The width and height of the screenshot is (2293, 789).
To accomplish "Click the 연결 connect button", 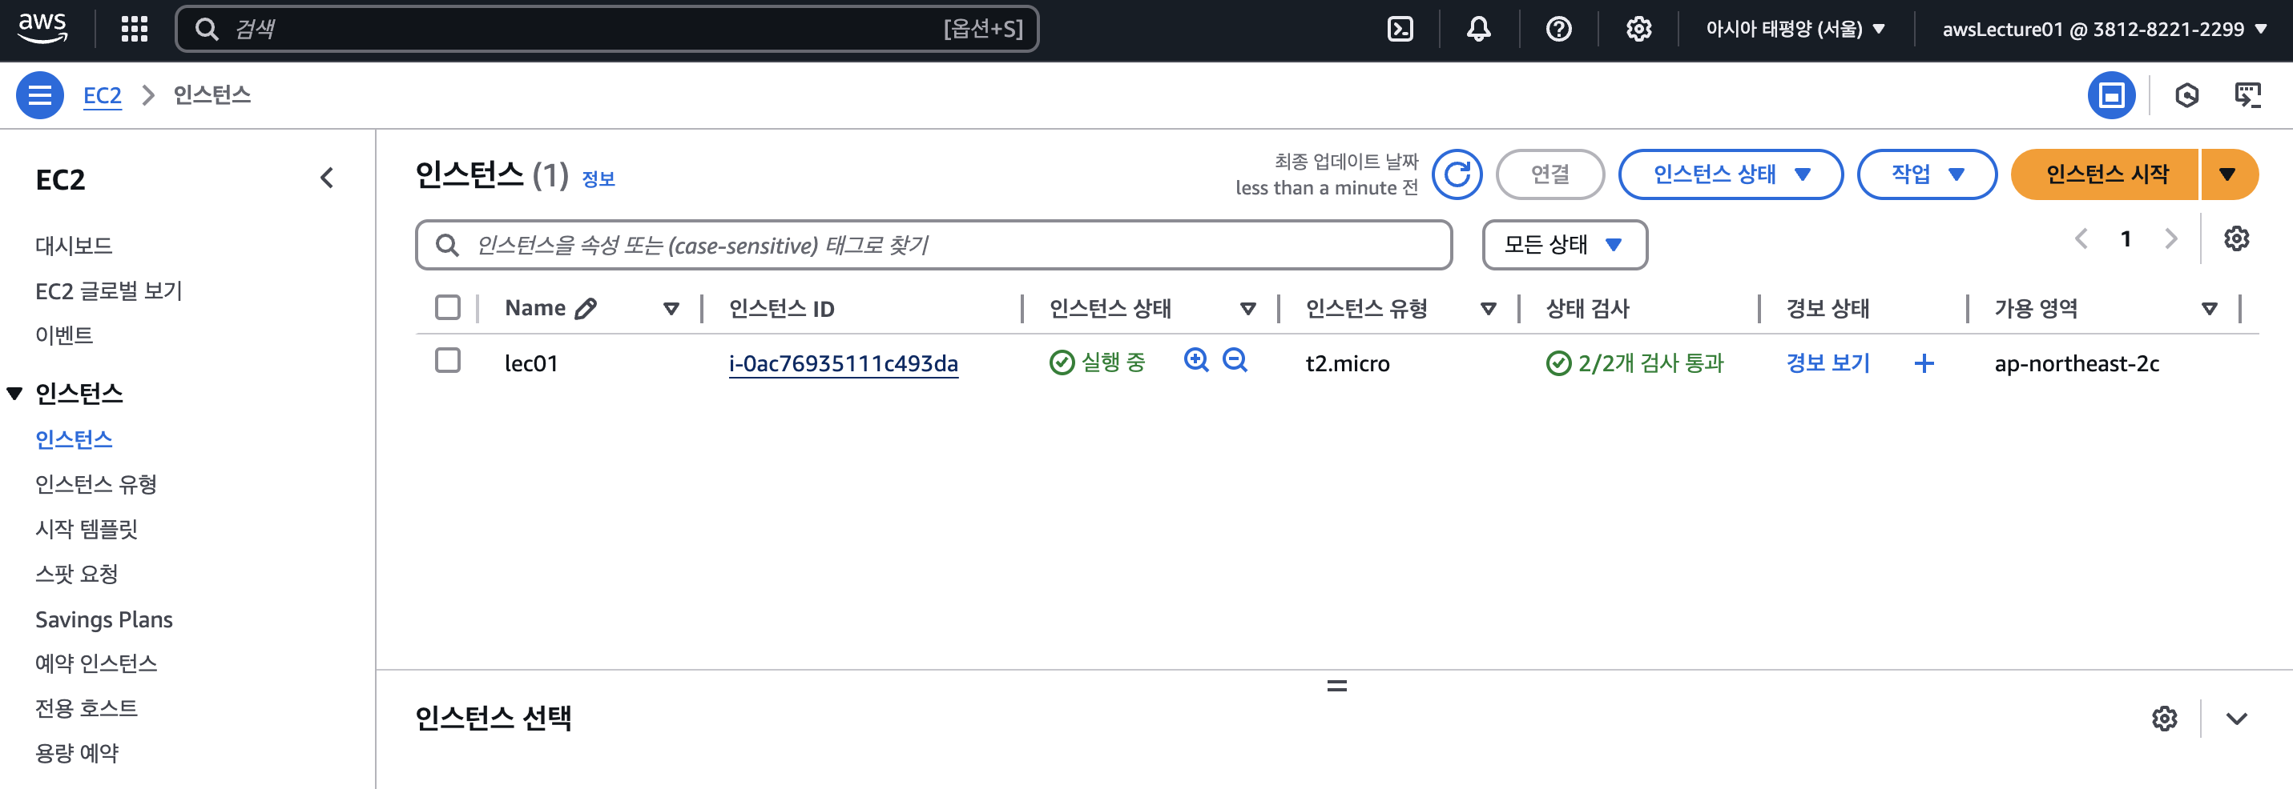I will click(x=1549, y=174).
